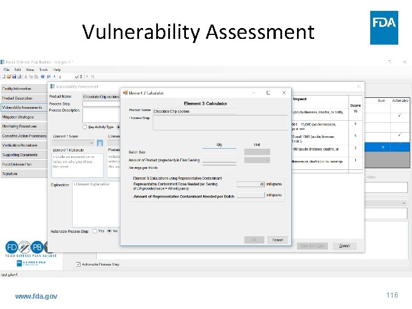Switch to the Vulnerability Assessments tab
412x309 pixels.
click(24, 108)
